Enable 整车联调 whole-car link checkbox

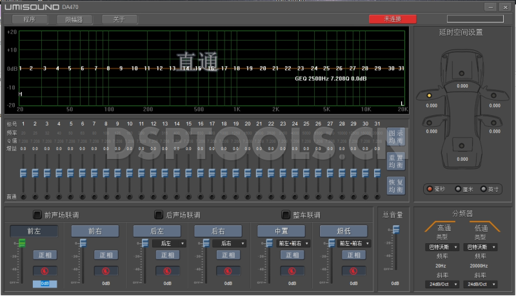(286, 215)
